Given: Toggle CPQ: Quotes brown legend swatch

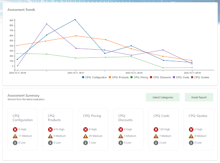Looking at the screenshot, I should tap(192, 77).
